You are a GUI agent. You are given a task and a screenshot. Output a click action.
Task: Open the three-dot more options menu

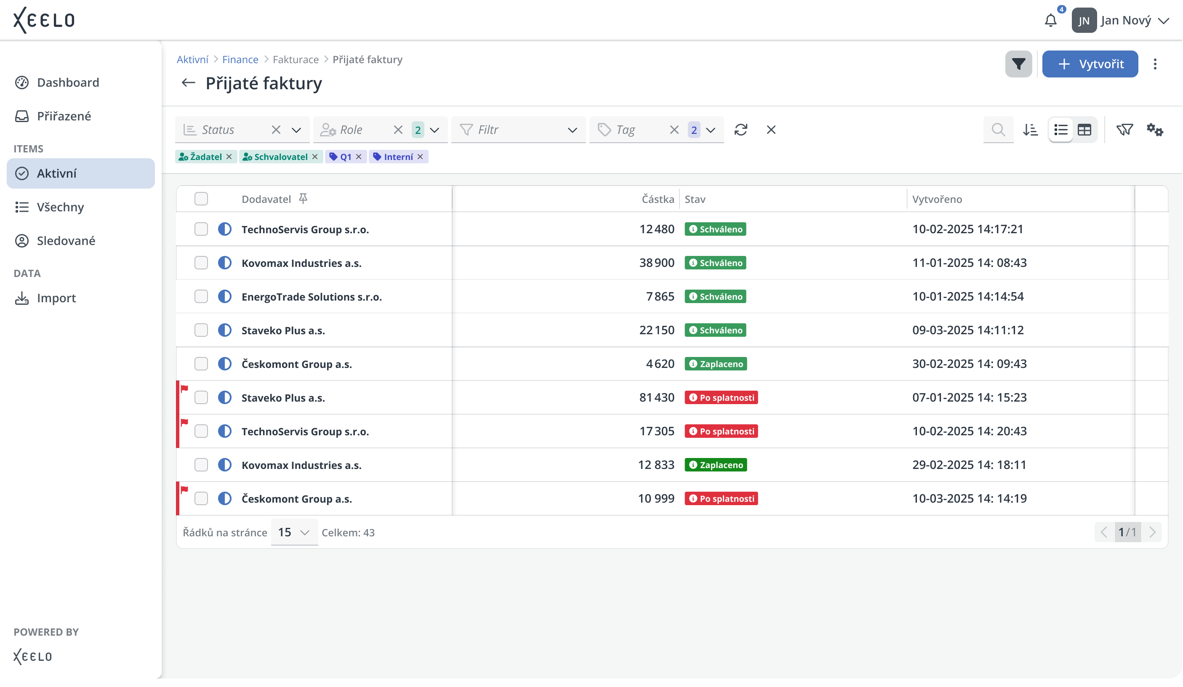click(x=1155, y=64)
